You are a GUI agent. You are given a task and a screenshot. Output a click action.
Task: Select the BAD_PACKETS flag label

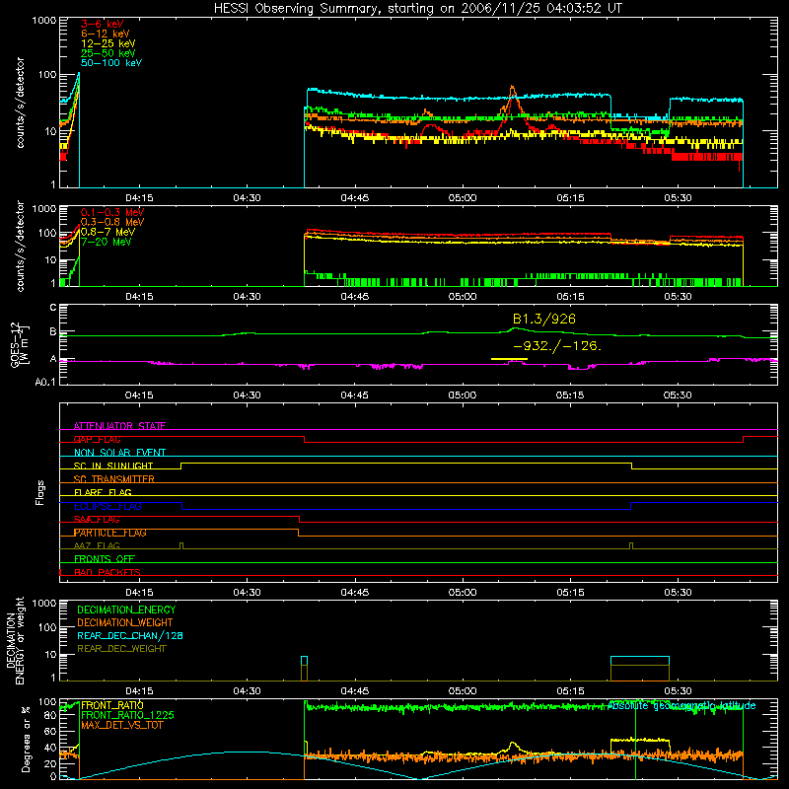pos(107,572)
